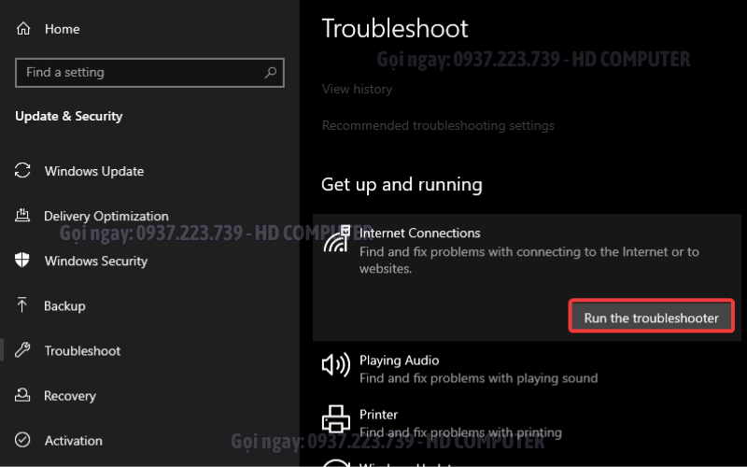This screenshot has width=747, height=467.
Task: Click the Home house icon
Action: 22,29
